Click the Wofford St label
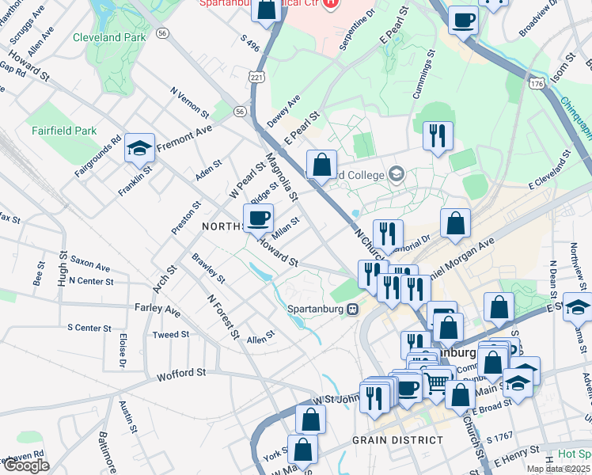 click(x=181, y=374)
